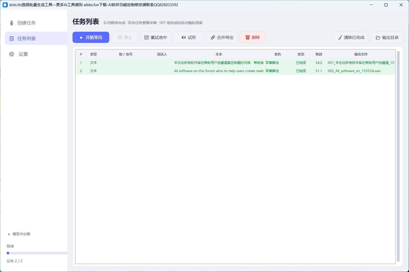
Task: Click the 队列顺序合成 subtitle hint text
Action: [153, 23]
